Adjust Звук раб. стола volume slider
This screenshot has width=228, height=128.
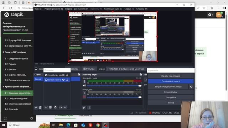(x=114, y=86)
